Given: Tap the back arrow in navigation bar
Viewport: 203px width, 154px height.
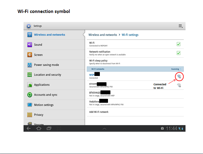Looking at the screenshot, I should coord(29,128).
